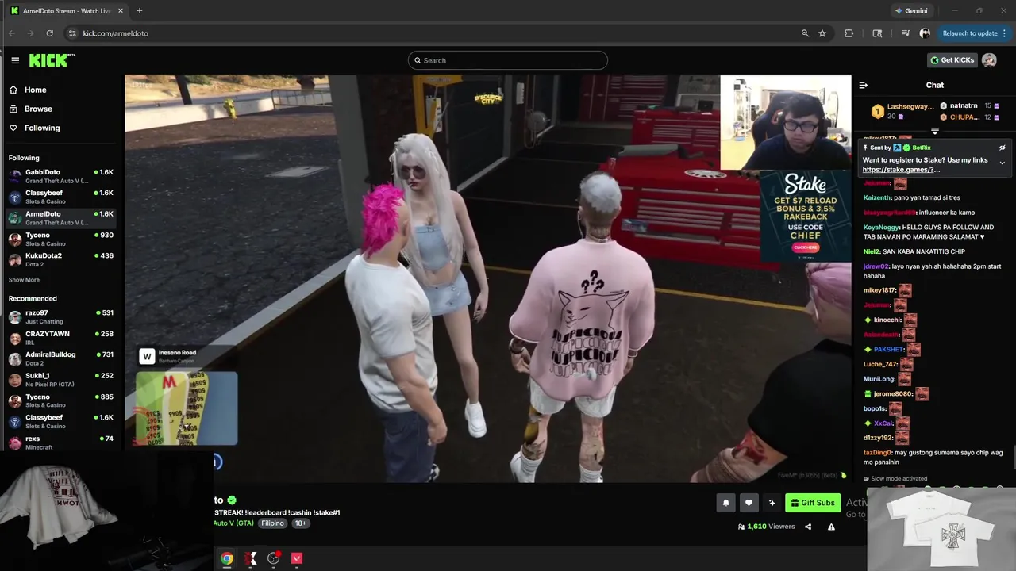1016x571 pixels.
Task: Click the video player area
Action: click(x=487, y=278)
